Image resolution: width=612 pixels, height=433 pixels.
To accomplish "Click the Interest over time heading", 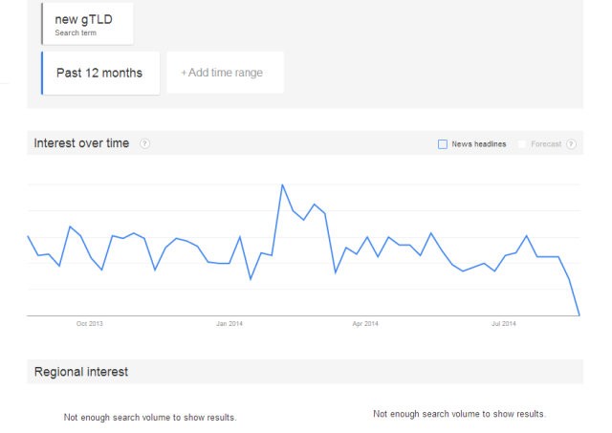I will coord(81,143).
